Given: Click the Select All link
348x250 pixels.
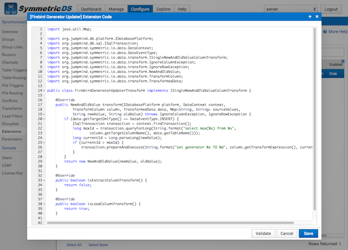Looking at the screenshot, I should [x=74, y=245].
